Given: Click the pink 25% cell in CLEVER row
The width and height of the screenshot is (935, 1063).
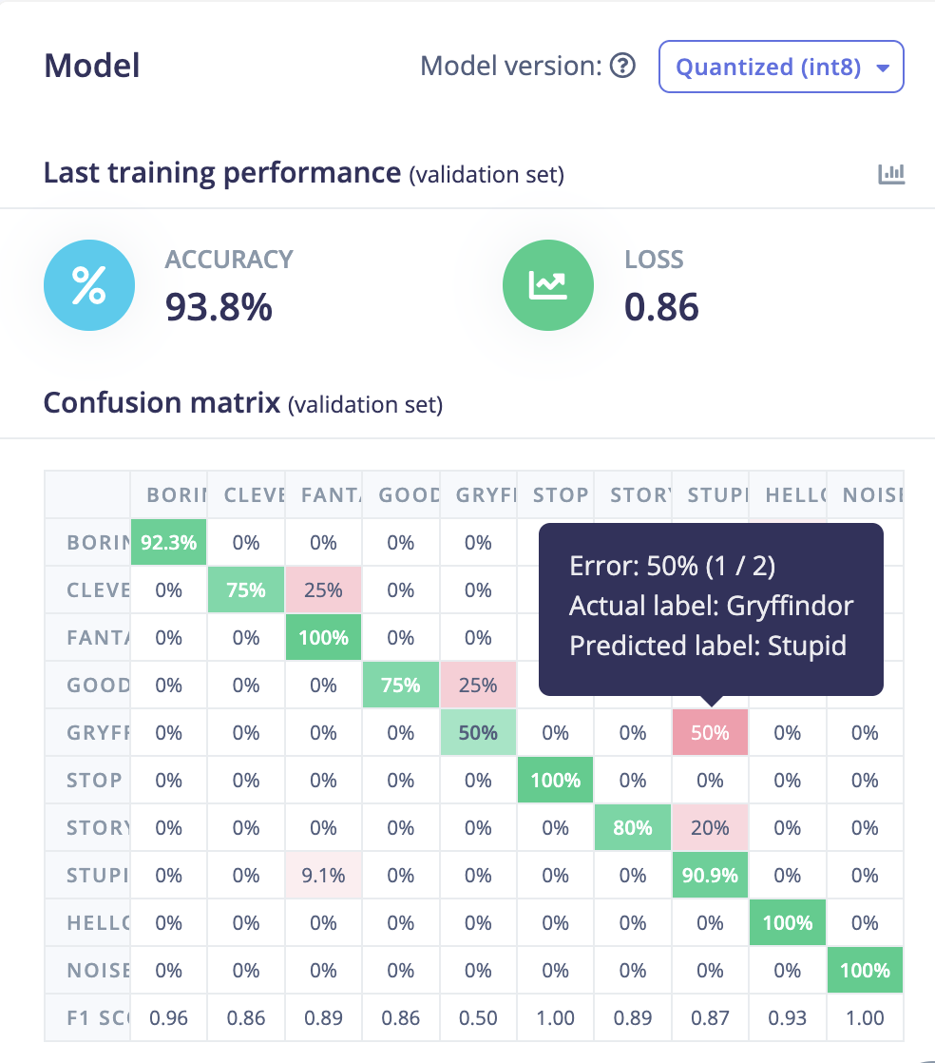Looking at the screenshot, I should click(323, 590).
